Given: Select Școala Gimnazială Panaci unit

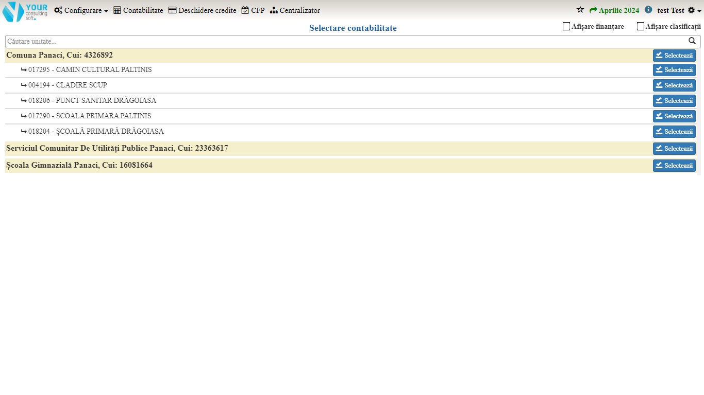Looking at the screenshot, I should pos(674,166).
